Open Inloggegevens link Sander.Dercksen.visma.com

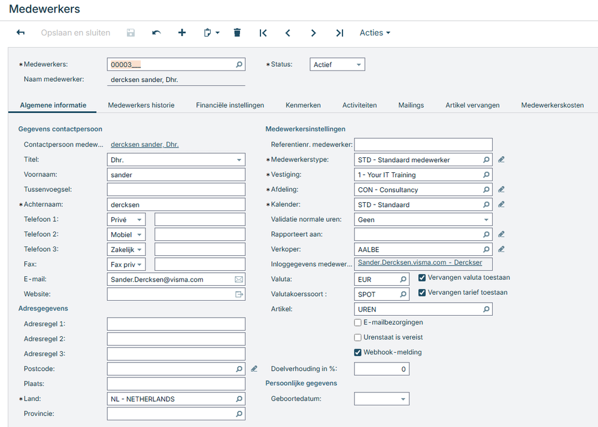tap(420, 263)
